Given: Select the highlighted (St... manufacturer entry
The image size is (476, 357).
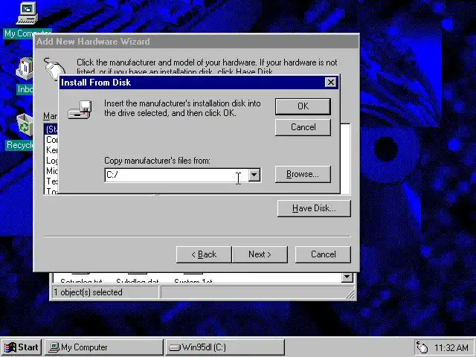Looking at the screenshot, I should [x=51, y=129].
